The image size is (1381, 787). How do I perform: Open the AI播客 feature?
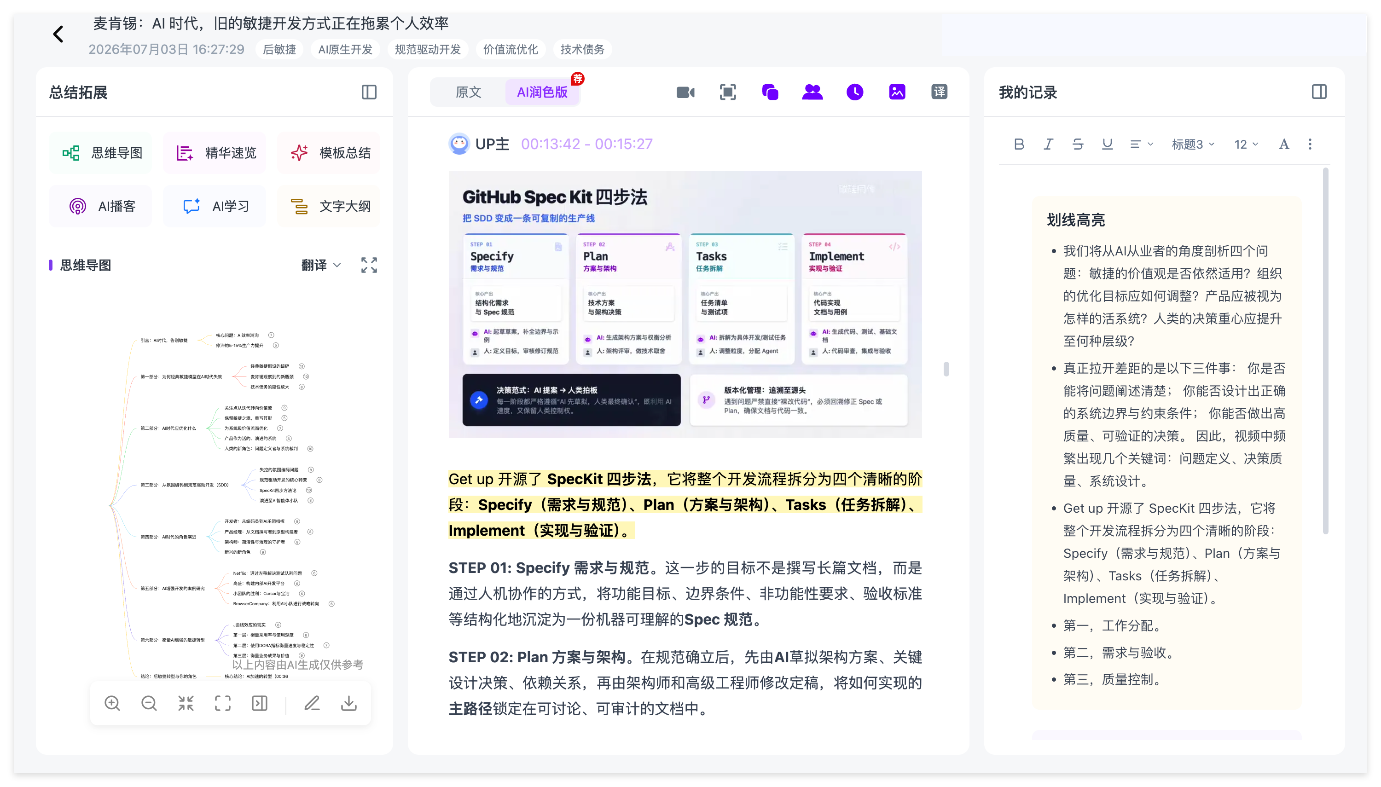(101, 206)
